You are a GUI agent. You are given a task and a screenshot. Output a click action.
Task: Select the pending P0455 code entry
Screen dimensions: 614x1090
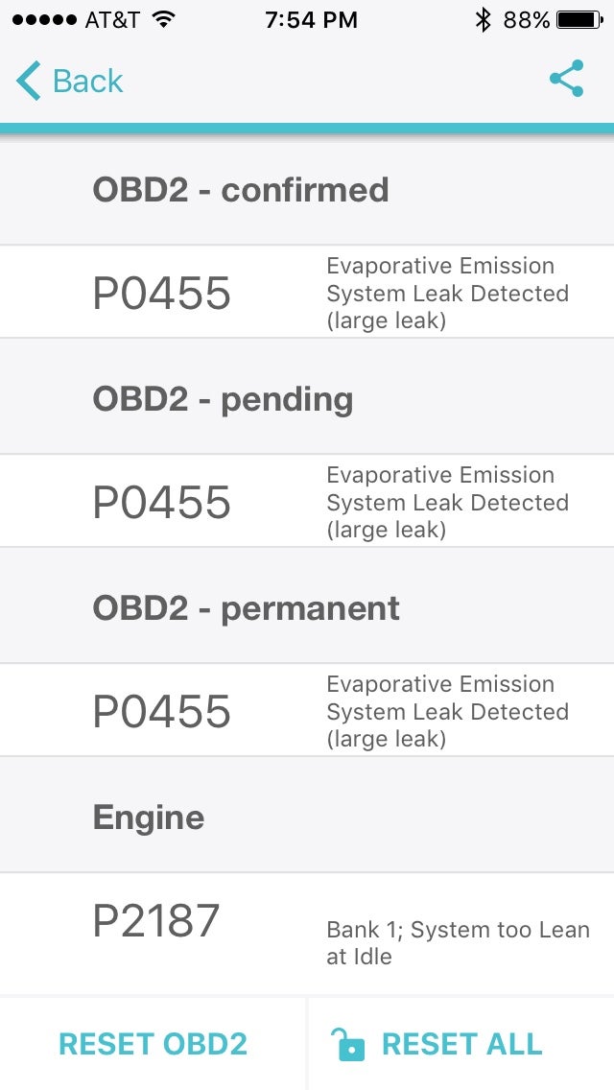click(x=307, y=501)
